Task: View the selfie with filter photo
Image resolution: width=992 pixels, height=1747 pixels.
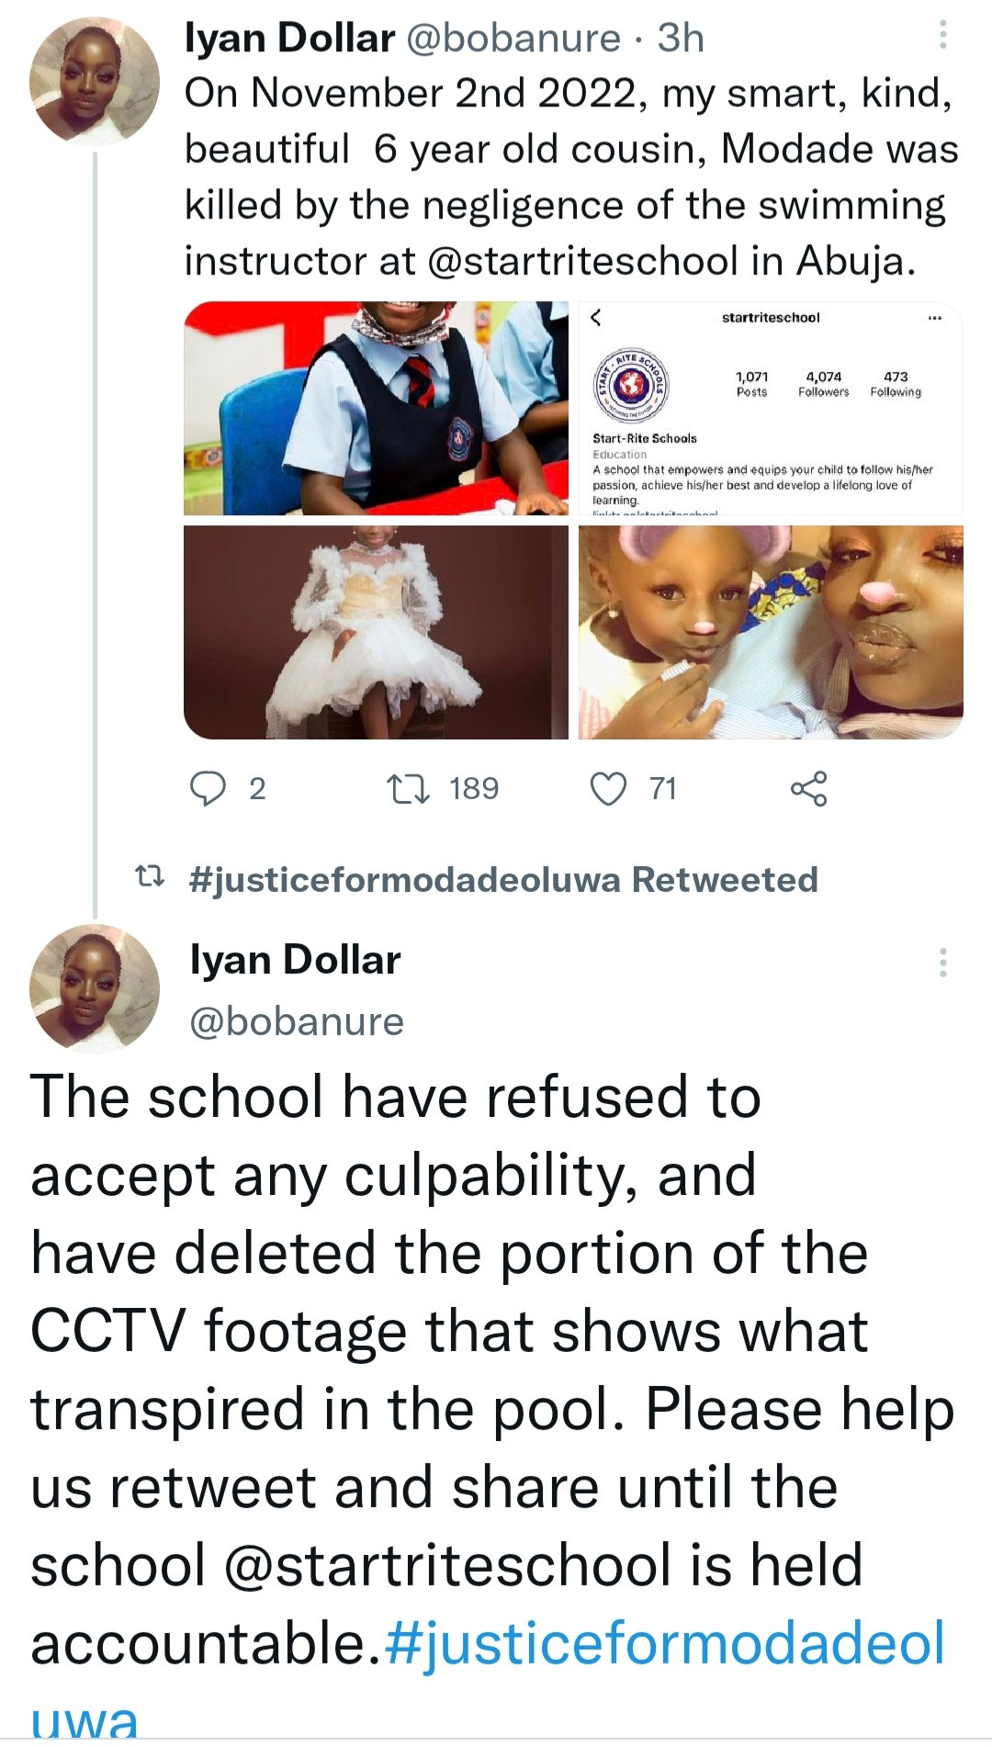Action: pos(771,632)
